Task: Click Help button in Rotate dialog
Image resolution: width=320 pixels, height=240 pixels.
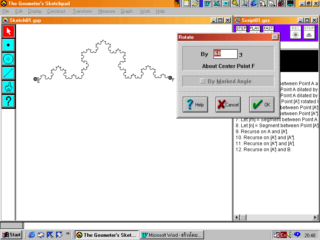Action: point(195,104)
